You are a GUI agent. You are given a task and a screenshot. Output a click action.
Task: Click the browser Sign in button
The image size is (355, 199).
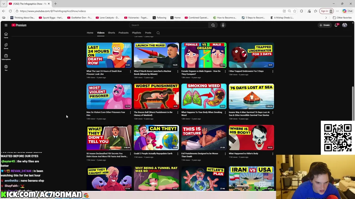[327, 11]
